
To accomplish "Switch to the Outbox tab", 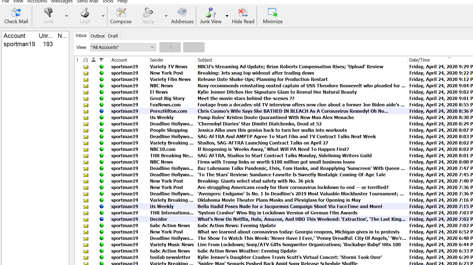I will click(97, 36).
